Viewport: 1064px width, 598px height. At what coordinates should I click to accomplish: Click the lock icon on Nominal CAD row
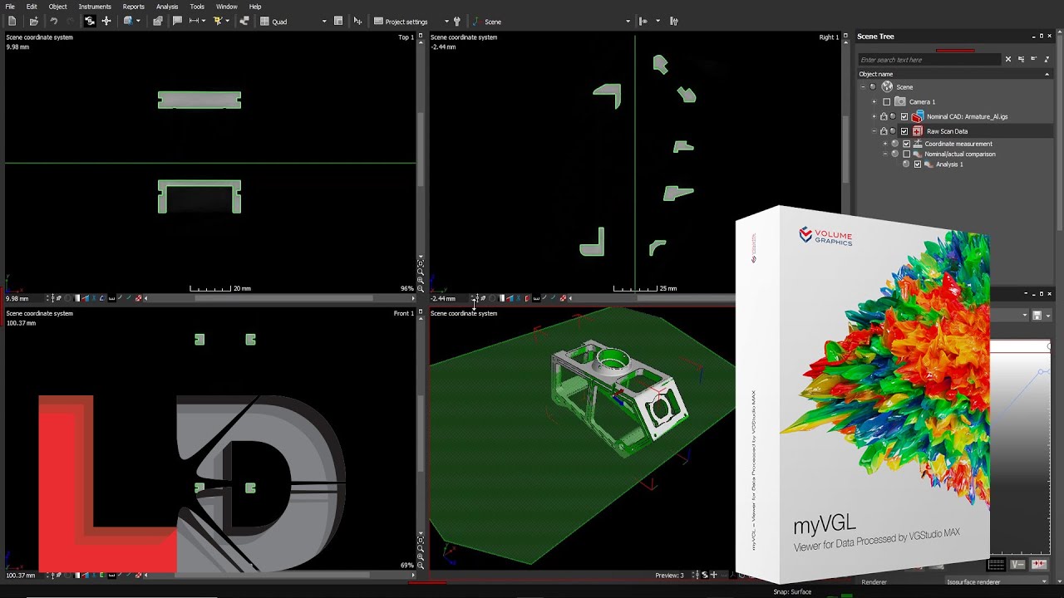point(884,116)
